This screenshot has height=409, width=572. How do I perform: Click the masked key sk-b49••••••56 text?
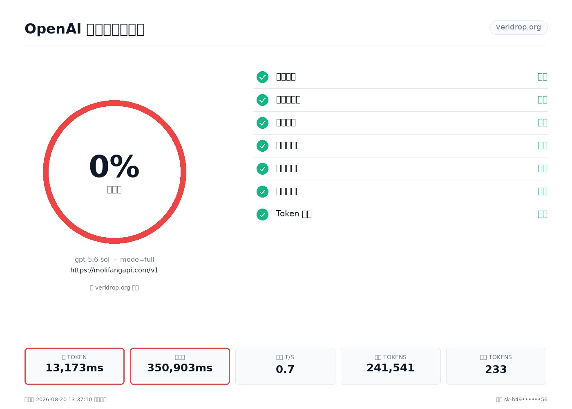tap(526, 400)
